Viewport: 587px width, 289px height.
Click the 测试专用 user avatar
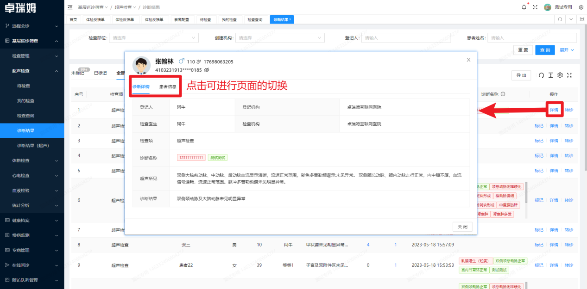548,7
